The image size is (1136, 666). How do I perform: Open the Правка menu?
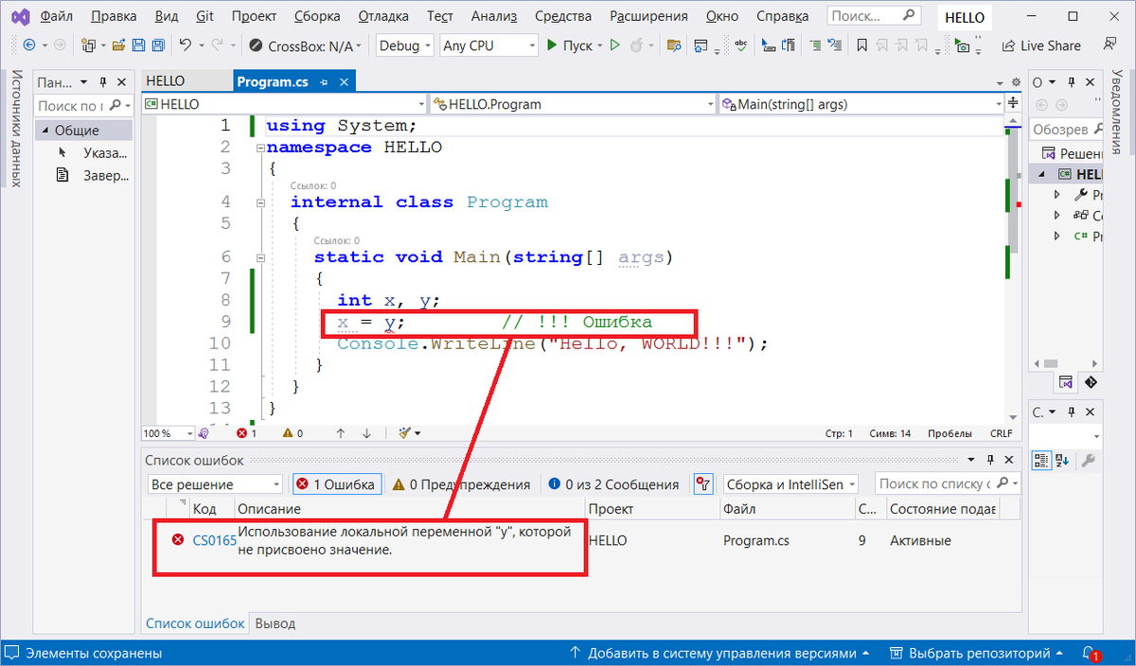point(115,16)
